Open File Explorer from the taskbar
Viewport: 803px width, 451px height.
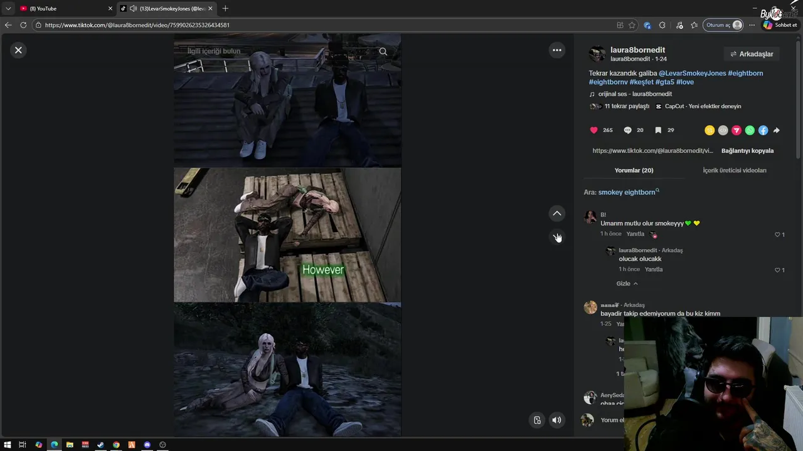70,445
